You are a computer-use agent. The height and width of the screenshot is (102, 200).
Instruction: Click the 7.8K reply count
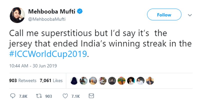tap(23, 96)
